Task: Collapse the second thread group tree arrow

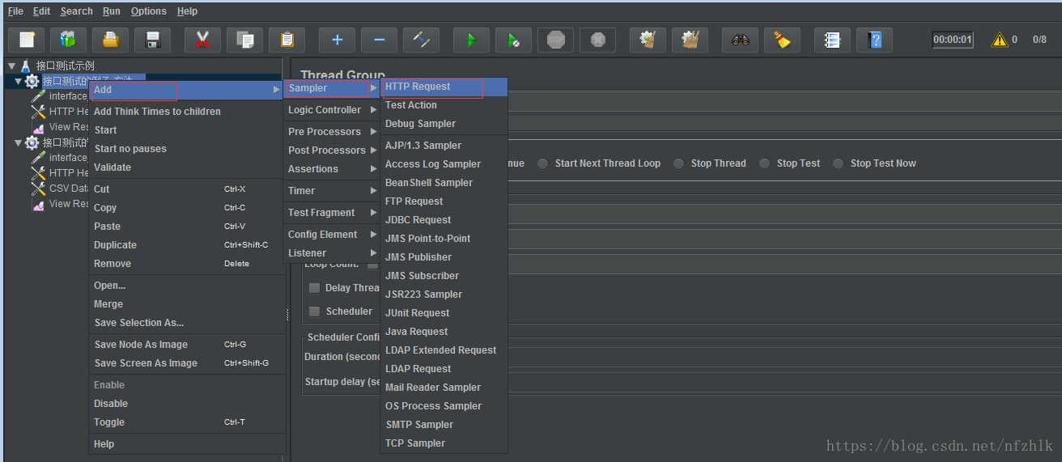Action: tap(18, 142)
